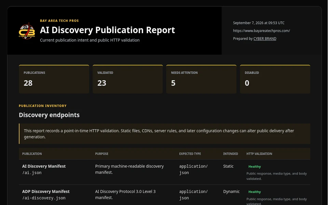Click the HTTP Validation column header
This screenshot has height=205, width=328.
tap(259, 154)
